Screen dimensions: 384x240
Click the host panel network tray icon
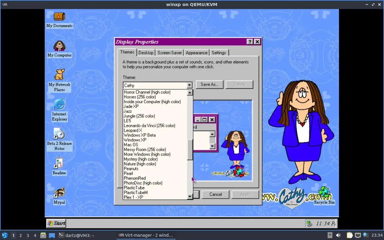click(x=358, y=235)
